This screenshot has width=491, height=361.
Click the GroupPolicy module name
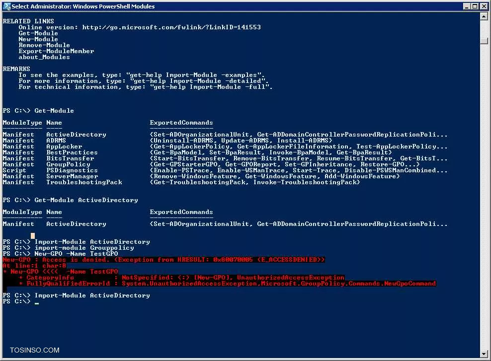[68, 164]
